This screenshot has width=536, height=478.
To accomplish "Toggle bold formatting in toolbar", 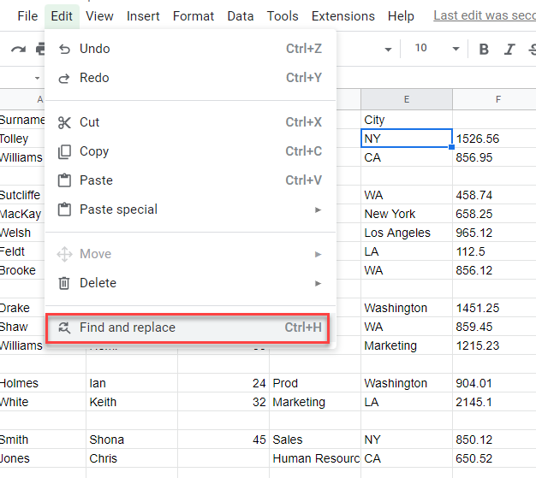I will pyautogui.click(x=484, y=49).
